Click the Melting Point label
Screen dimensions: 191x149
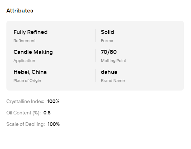(x=113, y=61)
